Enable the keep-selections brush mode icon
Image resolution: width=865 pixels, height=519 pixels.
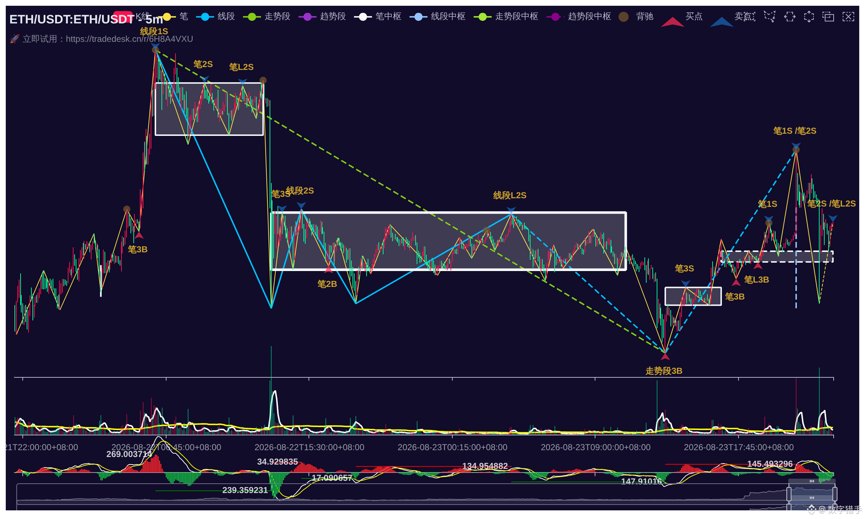[x=828, y=17]
